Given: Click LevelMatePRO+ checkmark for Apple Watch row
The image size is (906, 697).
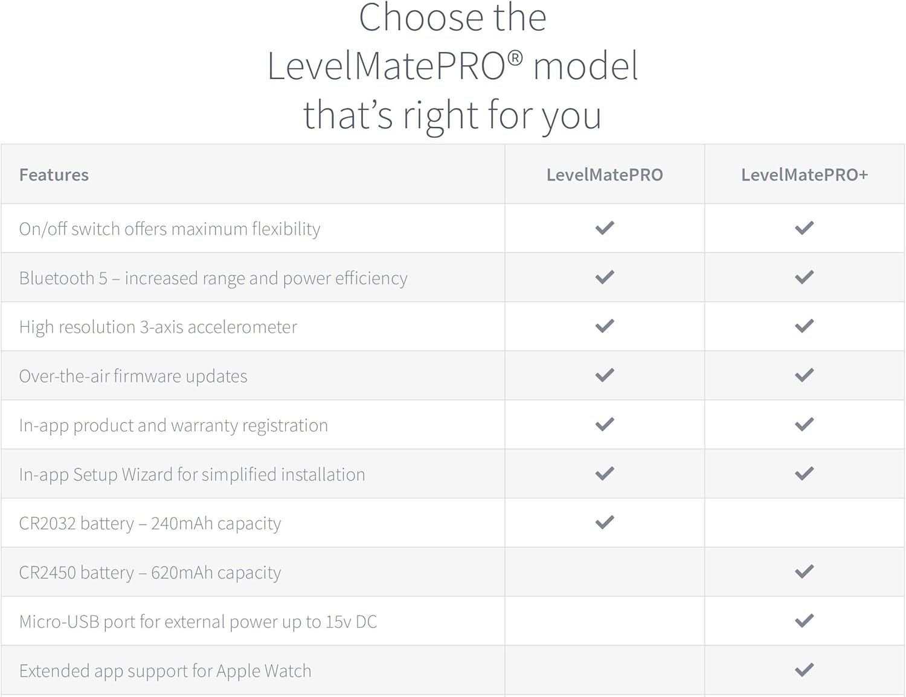Looking at the screenshot, I should pyautogui.click(x=804, y=670).
